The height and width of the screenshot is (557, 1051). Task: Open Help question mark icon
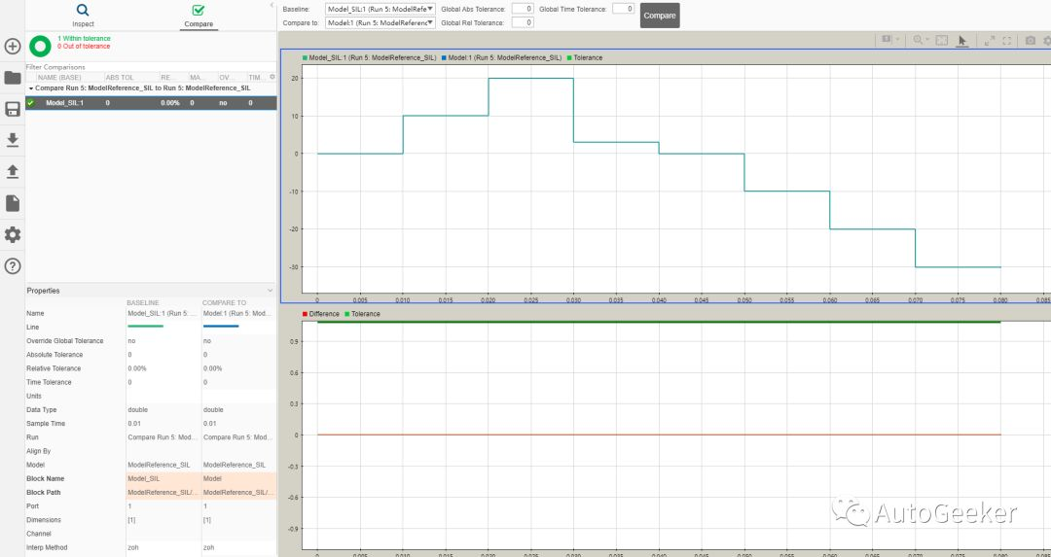point(12,265)
